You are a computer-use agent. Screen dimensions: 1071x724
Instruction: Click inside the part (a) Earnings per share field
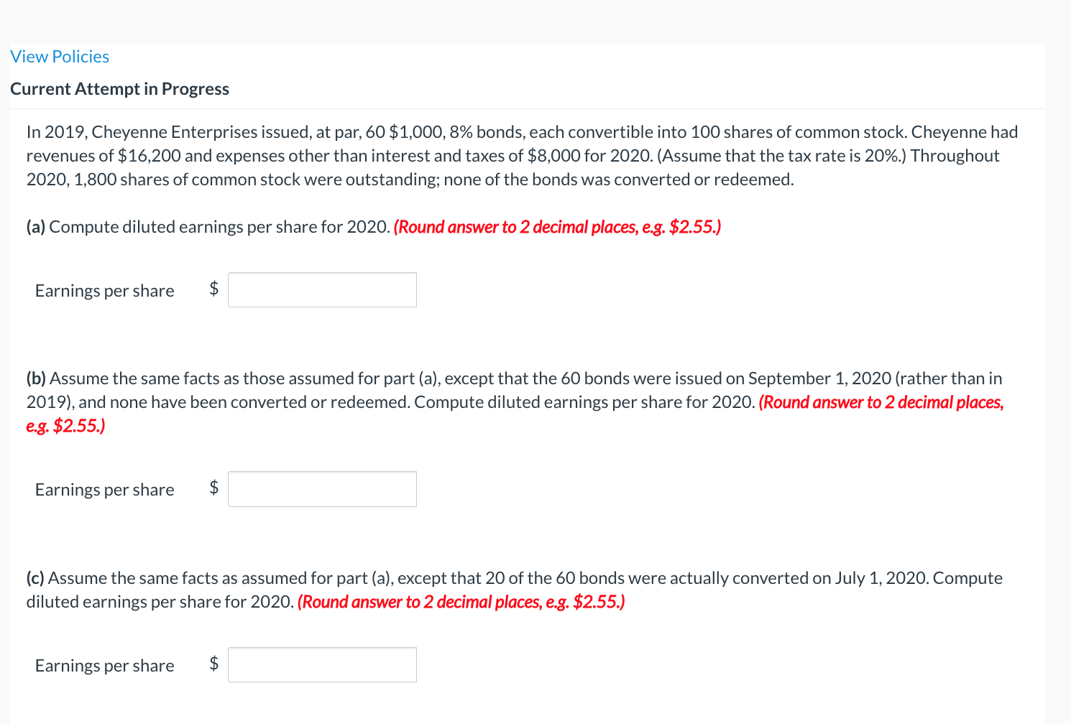coord(321,289)
